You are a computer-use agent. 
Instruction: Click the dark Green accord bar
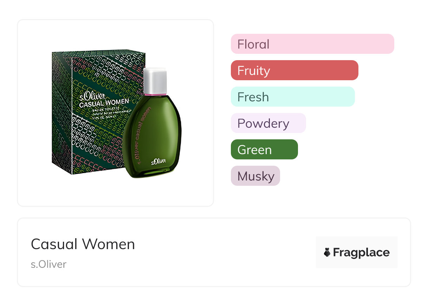point(264,150)
